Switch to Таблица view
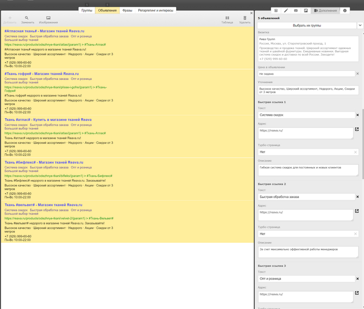The image size is (364, 309). (227, 18)
